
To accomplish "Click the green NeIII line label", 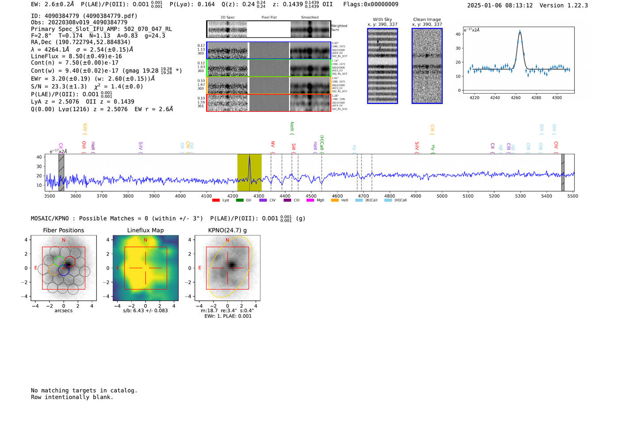I will (x=292, y=128).
